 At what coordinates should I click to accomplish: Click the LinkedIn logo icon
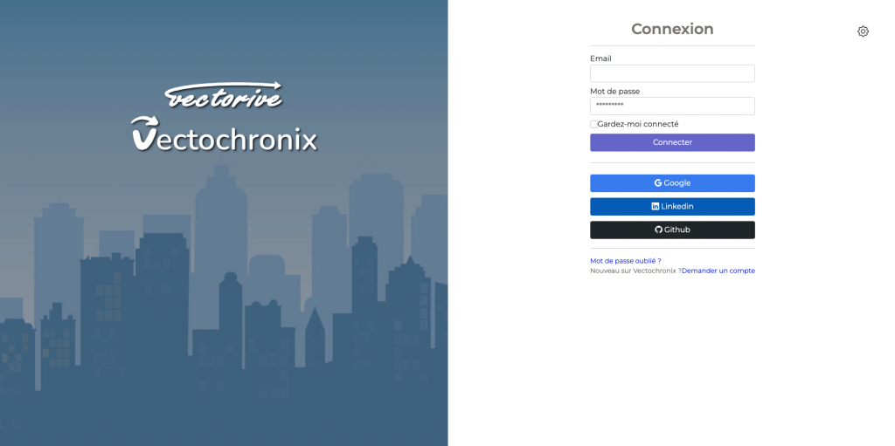pos(656,207)
